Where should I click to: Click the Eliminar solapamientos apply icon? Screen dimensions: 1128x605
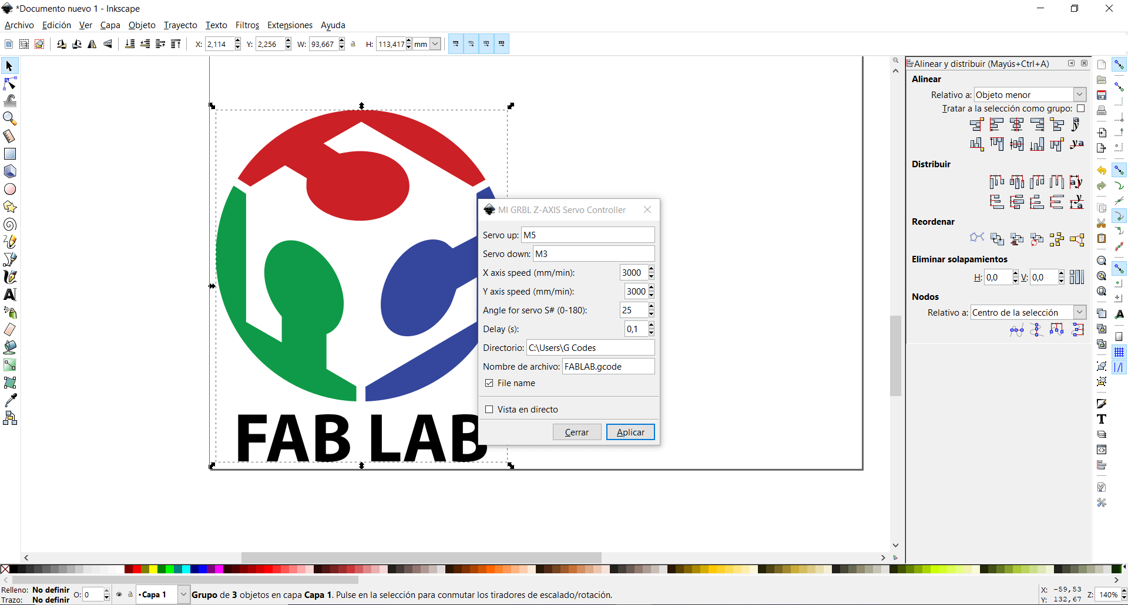click(x=1077, y=277)
